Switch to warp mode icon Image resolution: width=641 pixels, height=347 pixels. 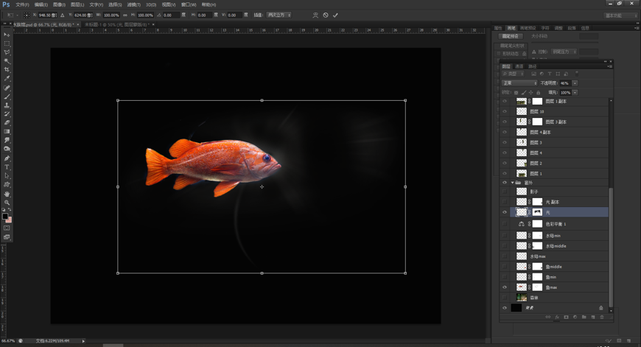click(x=315, y=15)
